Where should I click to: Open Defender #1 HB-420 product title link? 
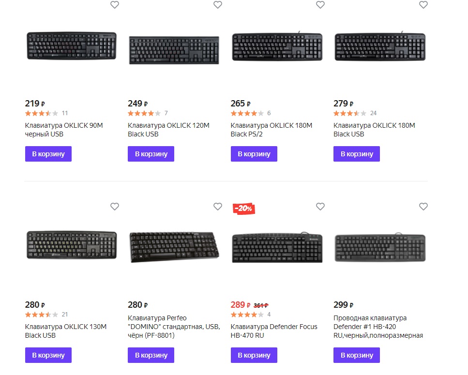point(378,327)
